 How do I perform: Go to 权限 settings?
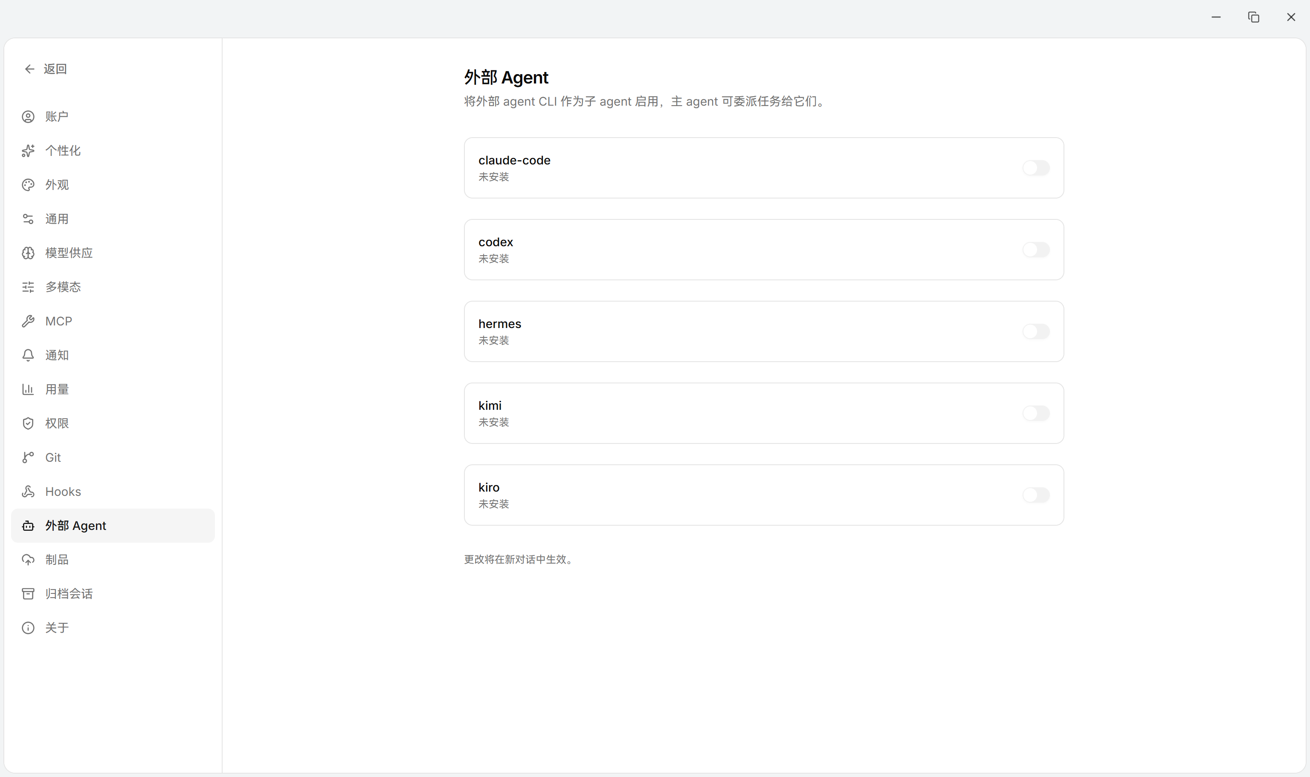113,423
